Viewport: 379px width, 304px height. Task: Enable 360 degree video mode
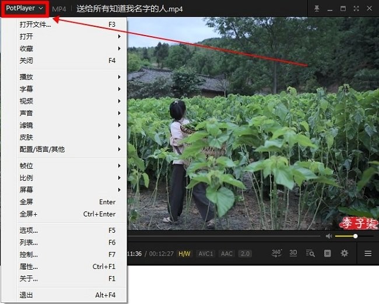click(x=276, y=253)
